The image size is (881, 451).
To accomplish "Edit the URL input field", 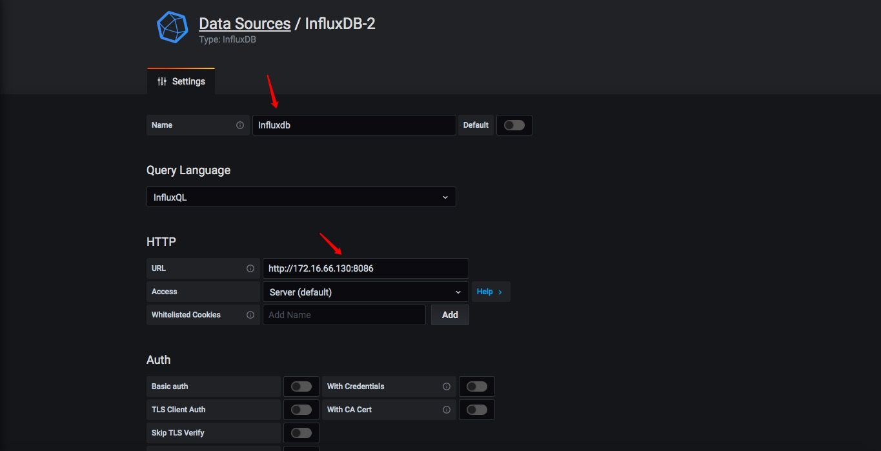I will tap(366, 268).
